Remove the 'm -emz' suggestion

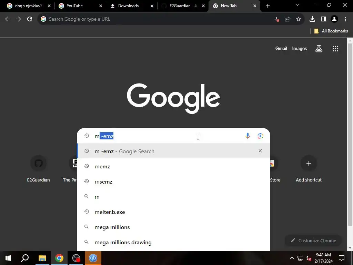pyautogui.click(x=260, y=151)
